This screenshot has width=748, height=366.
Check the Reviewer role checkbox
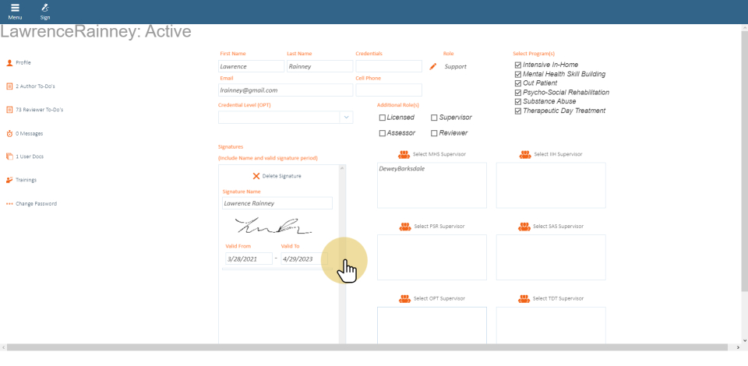pyautogui.click(x=434, y=133)
